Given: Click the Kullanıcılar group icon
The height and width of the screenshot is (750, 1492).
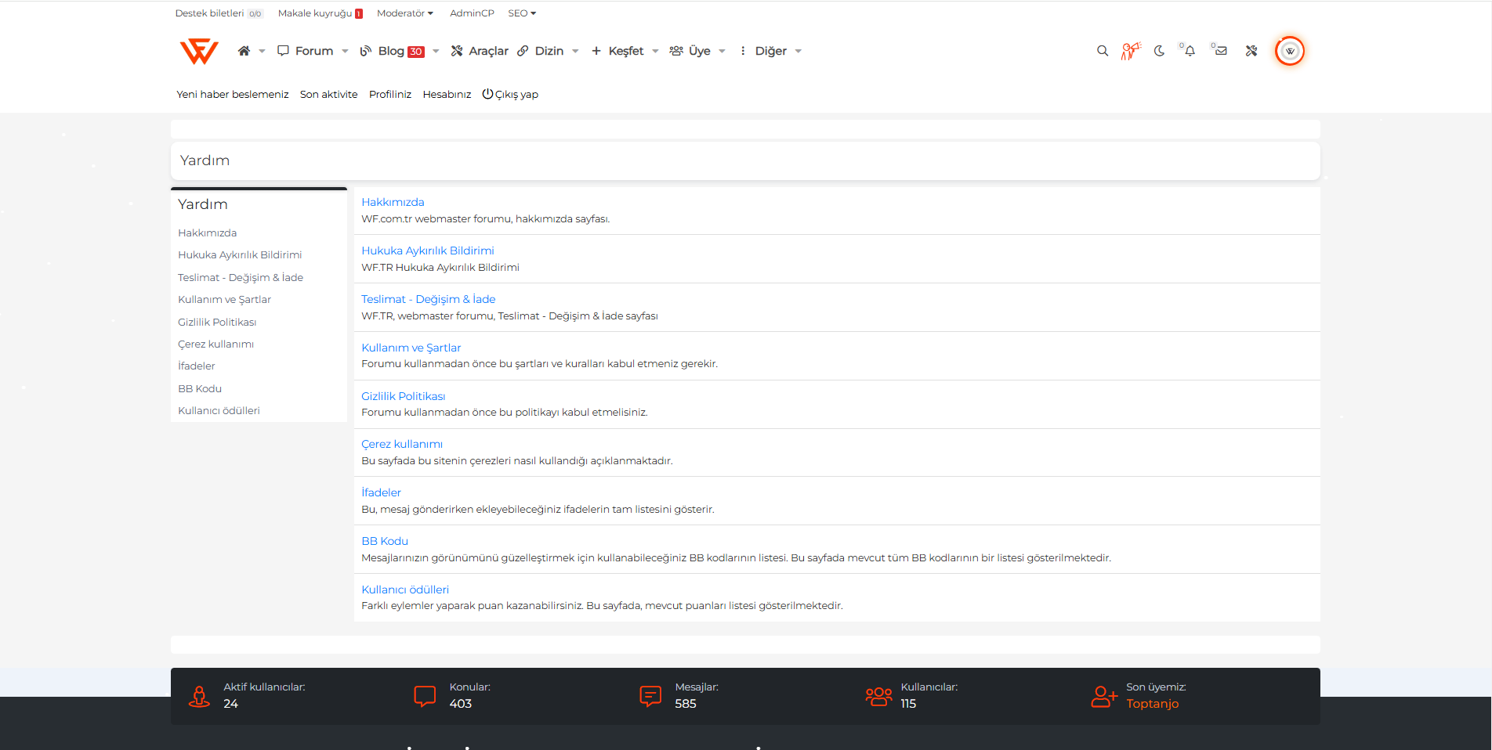Looking at the screenshot, I should pos(879,696).
